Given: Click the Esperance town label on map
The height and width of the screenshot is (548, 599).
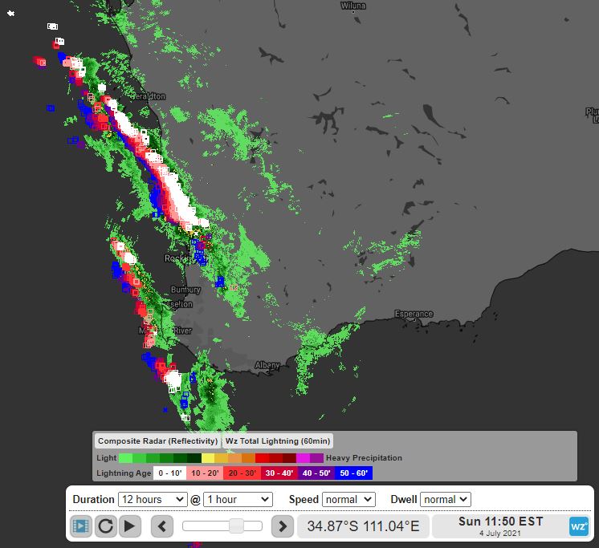Looking at the screenshot, I should pos(414,314).
